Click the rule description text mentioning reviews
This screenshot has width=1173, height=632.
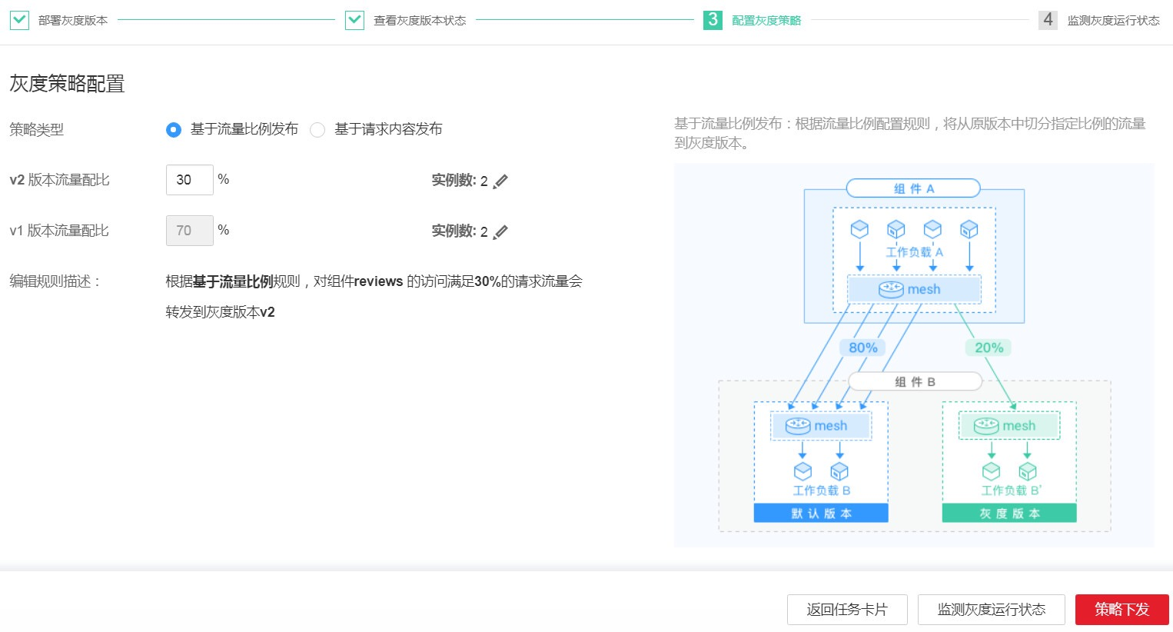pos(374,297)
